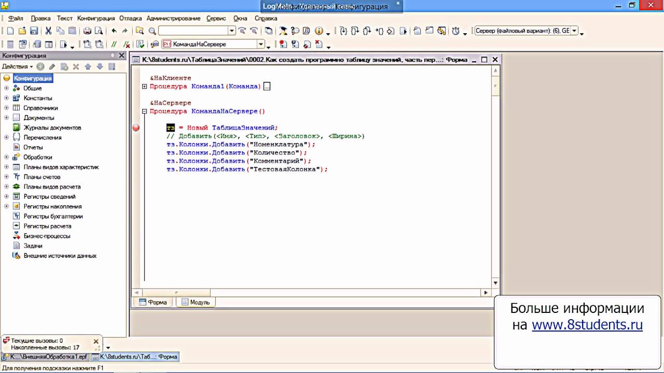Image resolution: width=664 pixels, height=373 pixels.
Task: Switch to the Модуль tab
Action: pos(196,302)
